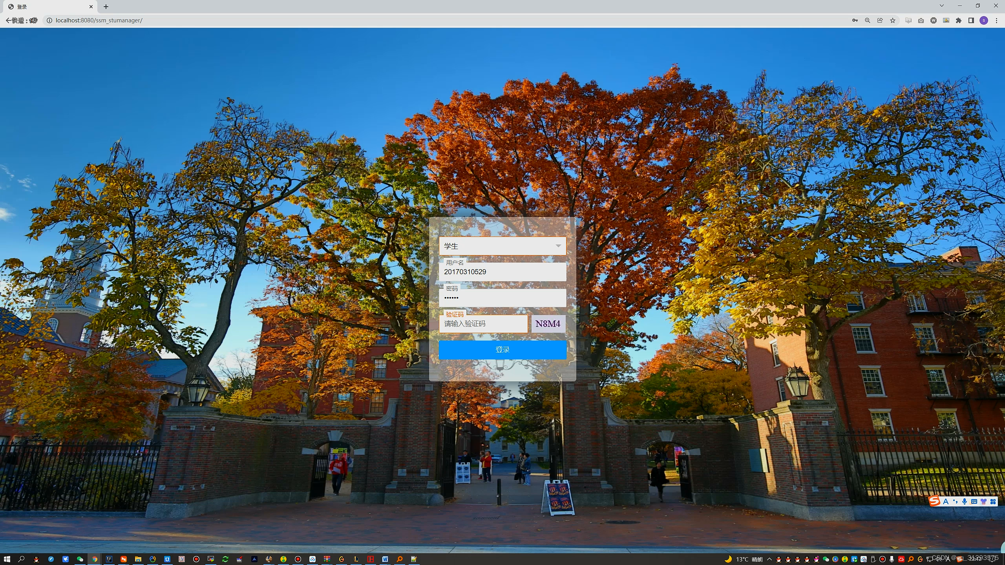The height and width of the screenshot is (565, 1005).
Task: Click the camera screenshot extension icon
Action: pos(921,20)
